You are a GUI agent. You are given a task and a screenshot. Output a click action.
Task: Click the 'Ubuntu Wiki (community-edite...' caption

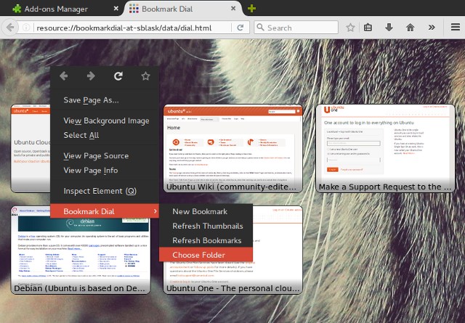click(x=231, y=187)
